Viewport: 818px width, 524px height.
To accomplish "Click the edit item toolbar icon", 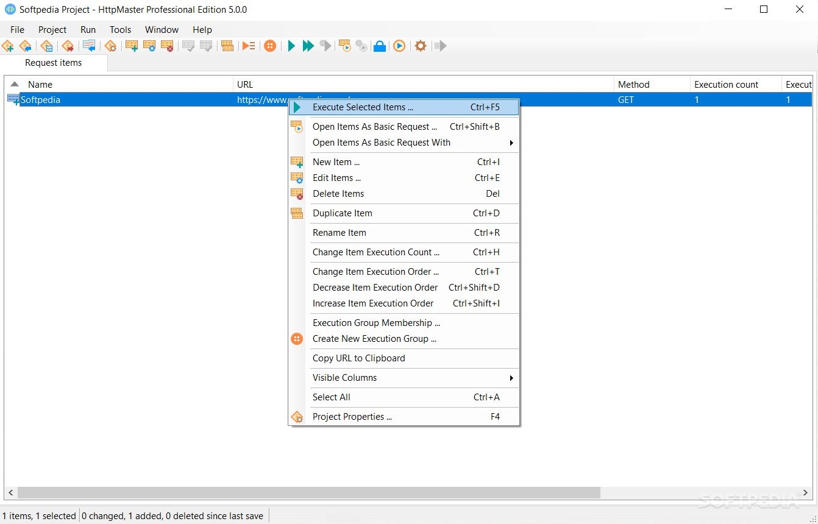I will tap(149, 46).
